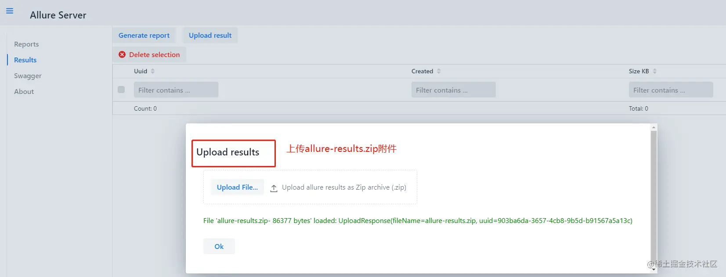Click the Generate report button
The width and height of the screenshot is (726, 277).
tap(144, 36)
